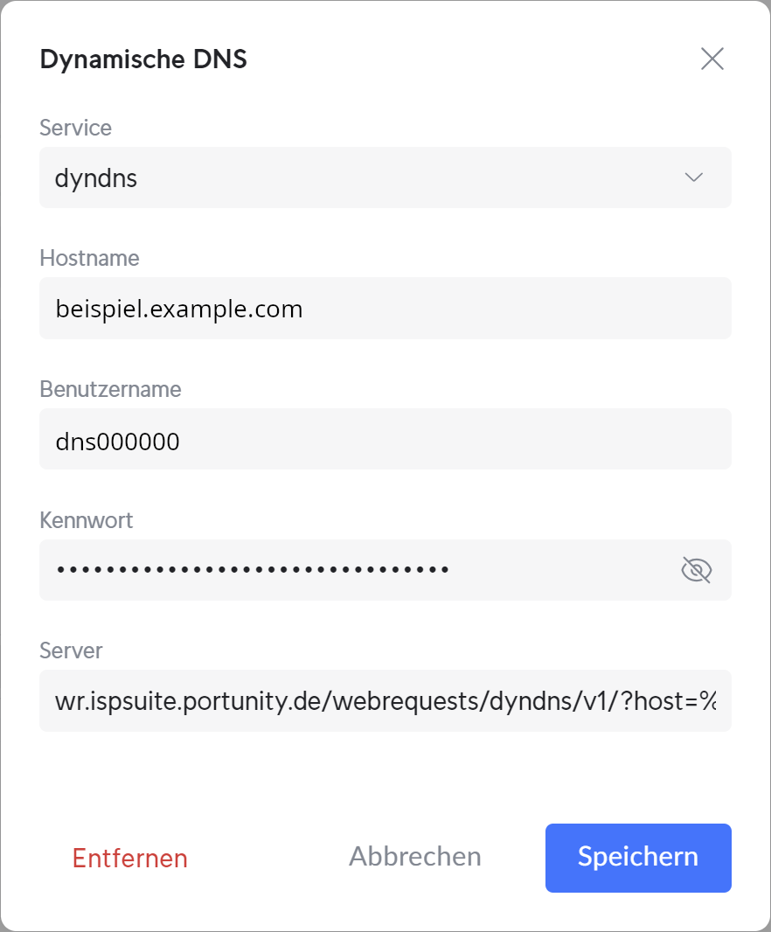Viewport: 771px width, 932px height.
Task: Click into the masked Kennwort field
Action: pyautogui.click(x=357, y=570)
